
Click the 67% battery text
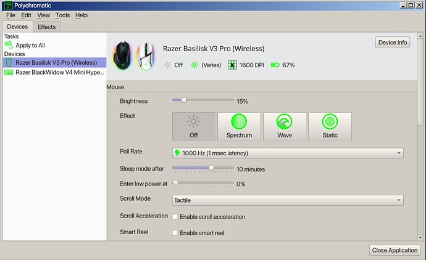click(288, 65)
